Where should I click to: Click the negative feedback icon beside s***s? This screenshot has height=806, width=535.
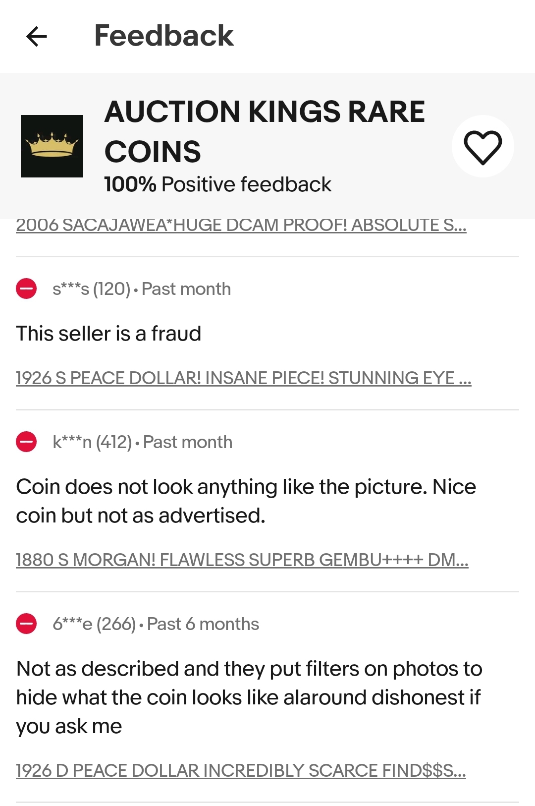(x=26, y=288)
